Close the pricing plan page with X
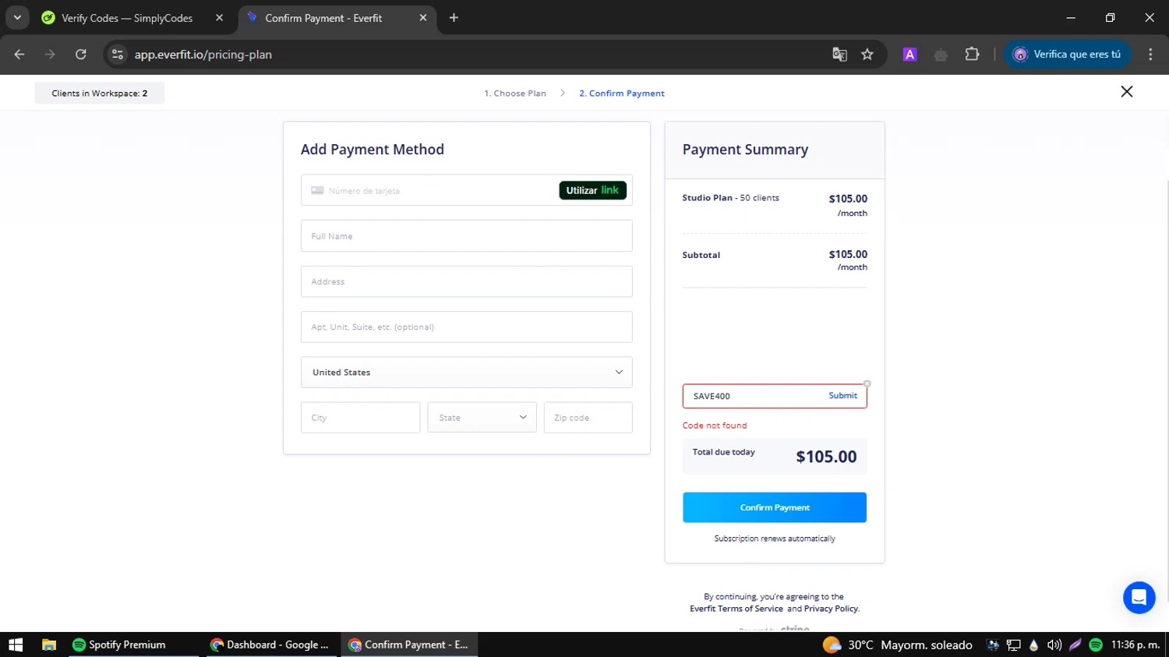Screen dimensions: 1169x657 (x=1126, y=92)
